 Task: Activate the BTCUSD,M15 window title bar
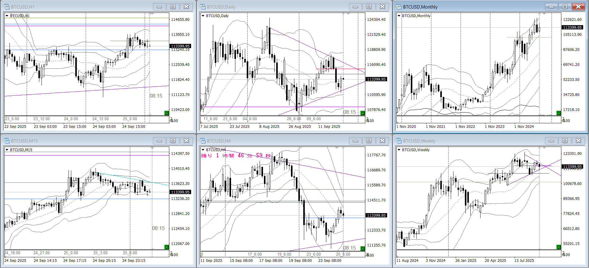(x=77, y=141)
